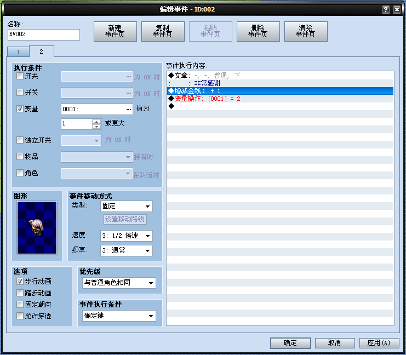
Task: Click the variable value number field
Action: pyautogui.click(x=77, y=124)
